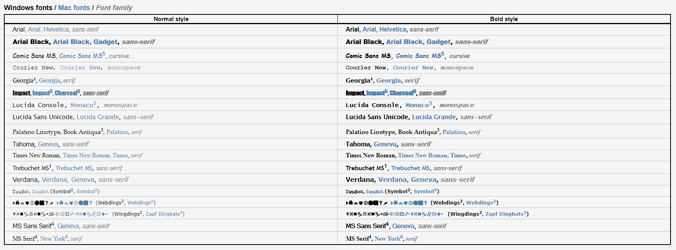This screenshot has width=676, height=250.
Task: Click black 'Impact' in the Bold style column
Action: tap(355, 93)
